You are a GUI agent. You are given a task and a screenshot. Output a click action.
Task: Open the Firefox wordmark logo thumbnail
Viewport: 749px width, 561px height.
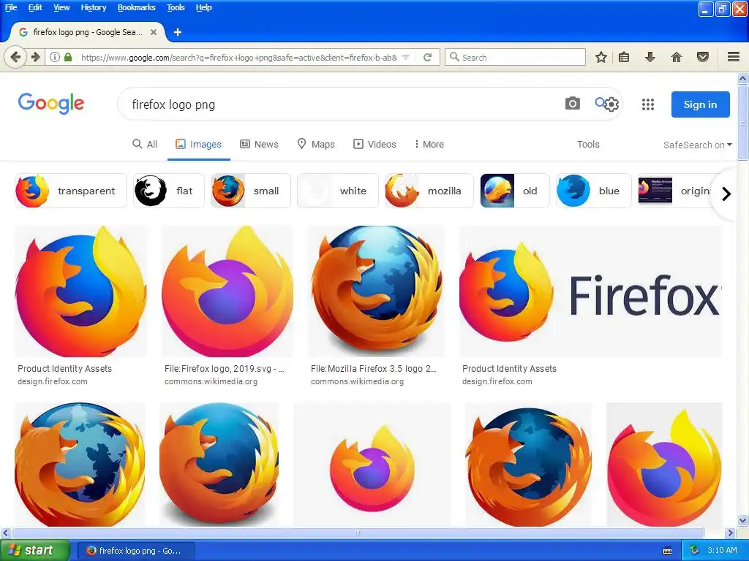click(x=590, y=291)
